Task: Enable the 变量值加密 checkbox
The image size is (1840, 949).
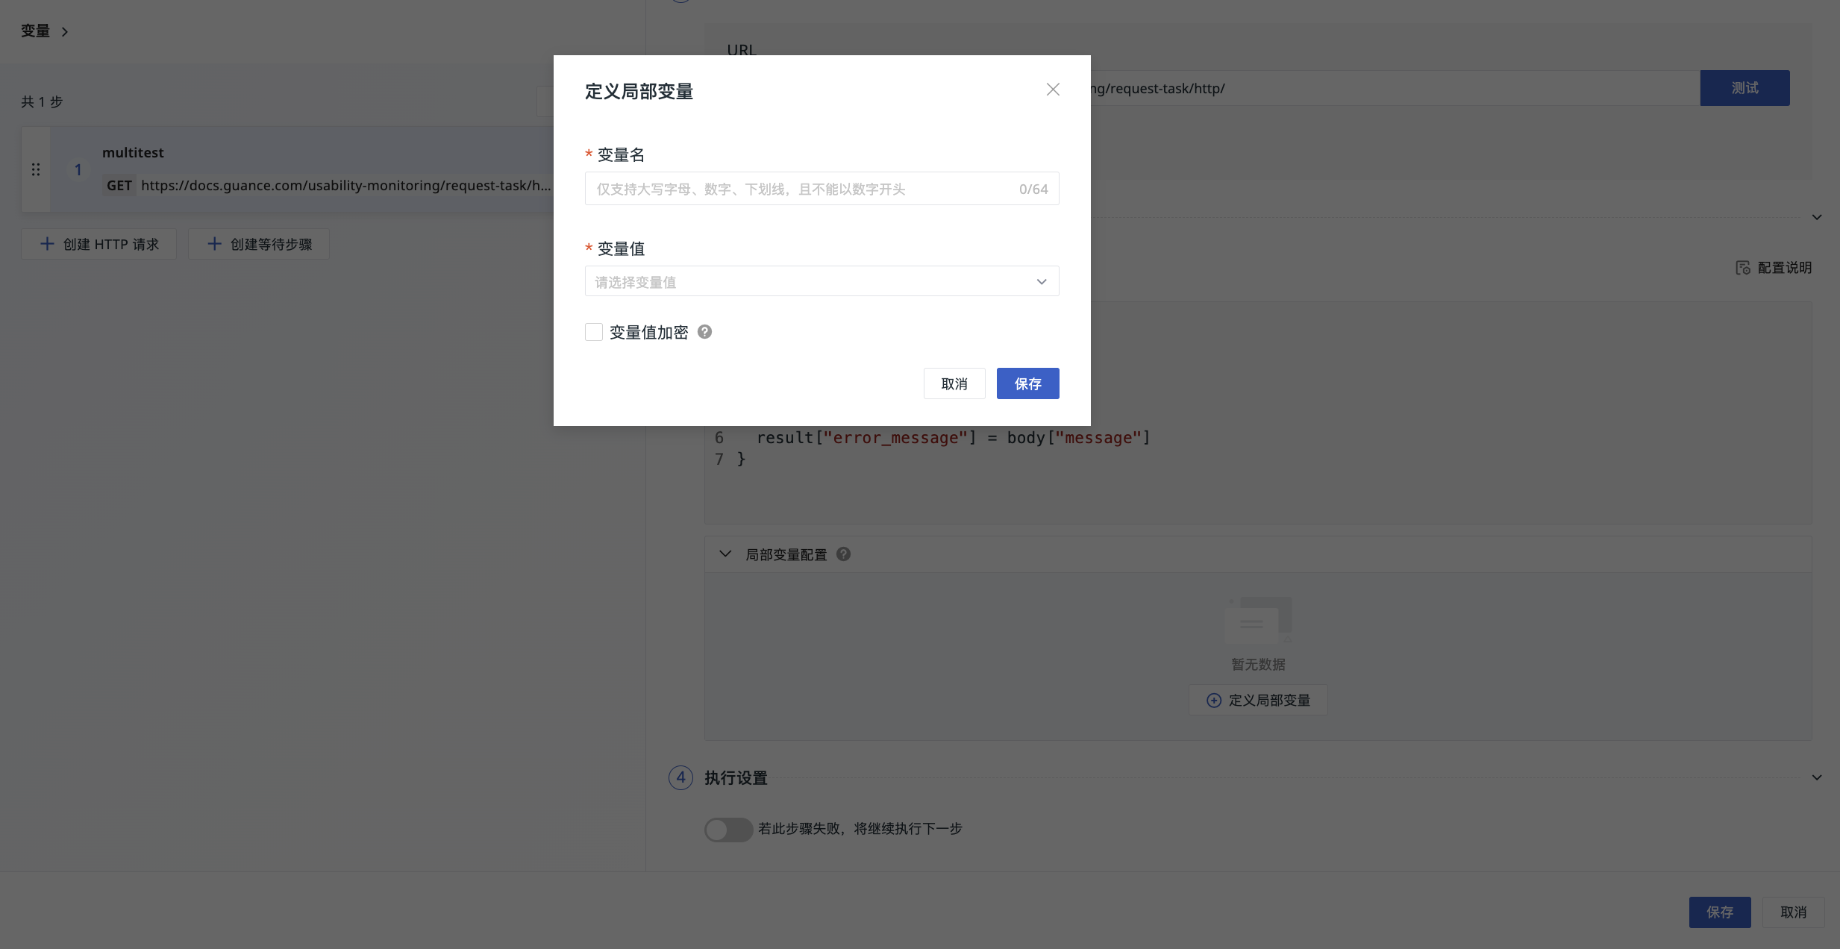Action: 594,332
